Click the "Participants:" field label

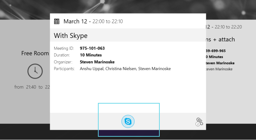tap(64, 69)
